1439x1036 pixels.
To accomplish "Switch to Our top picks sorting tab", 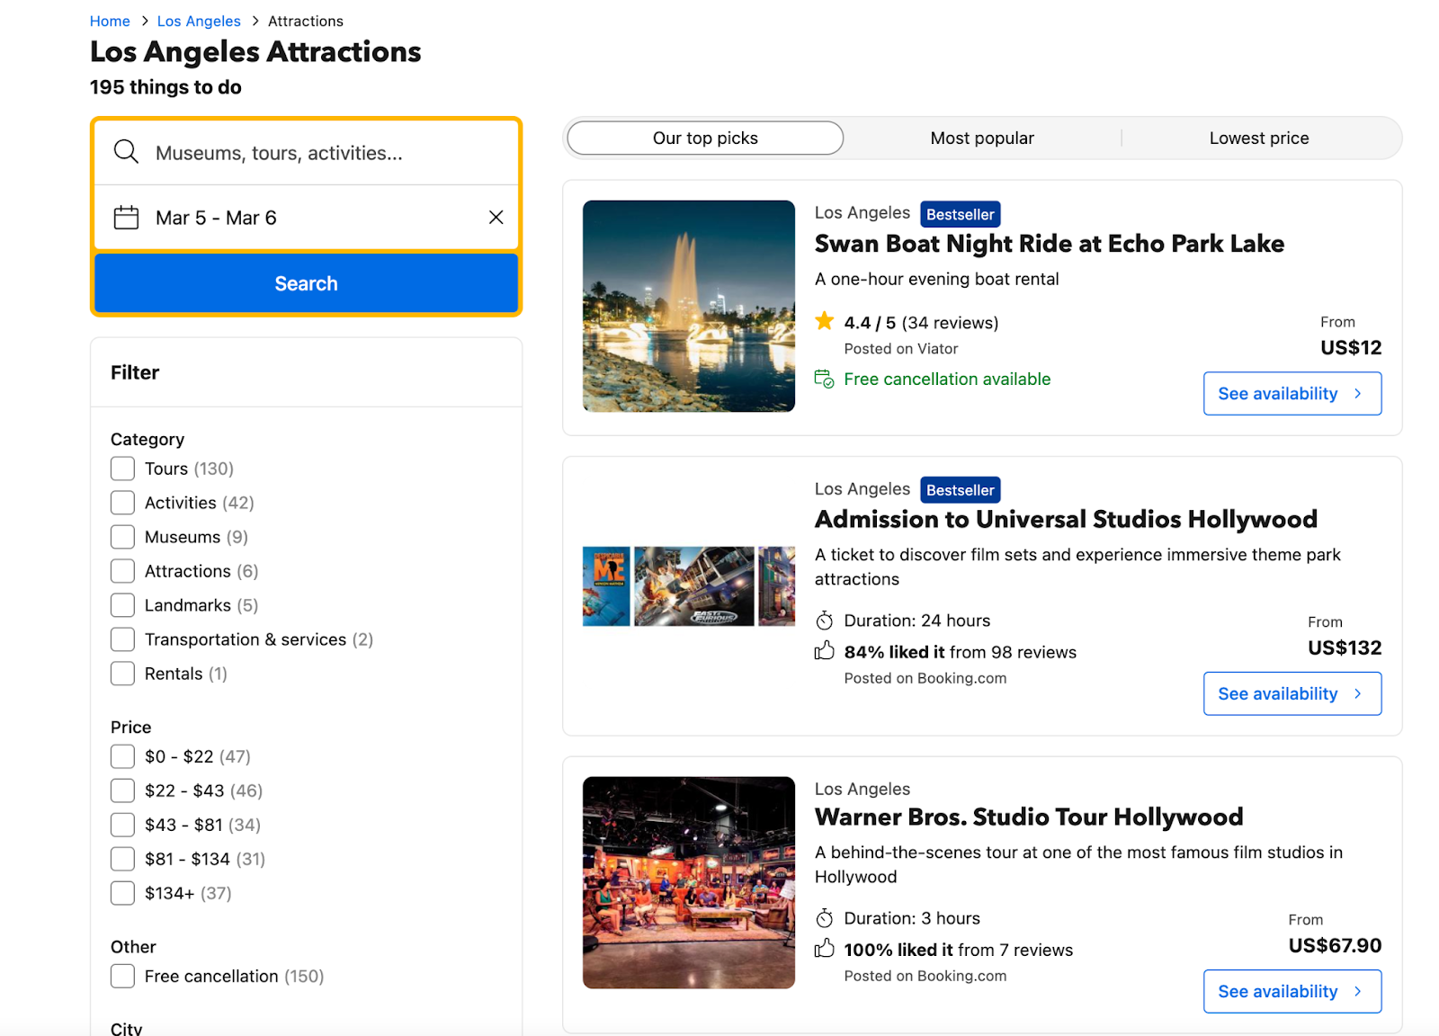I will pos(705,138).
